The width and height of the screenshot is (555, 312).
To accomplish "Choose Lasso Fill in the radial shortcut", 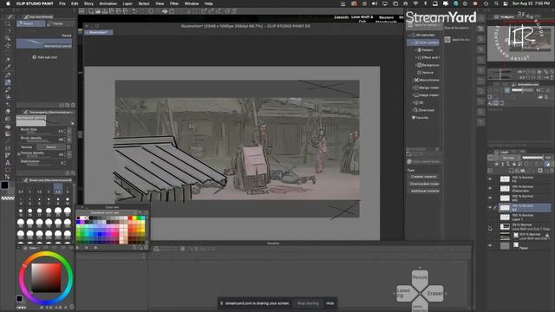I will coord(404,293).
